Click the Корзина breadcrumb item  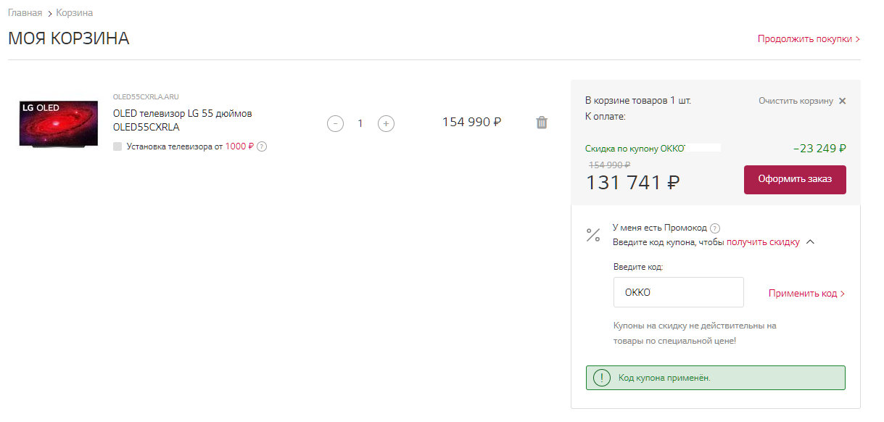pyautogui.click(x=74, y=13)
